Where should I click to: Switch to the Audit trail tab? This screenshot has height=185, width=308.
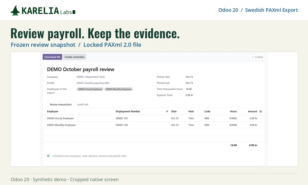[x=83, y=105]
